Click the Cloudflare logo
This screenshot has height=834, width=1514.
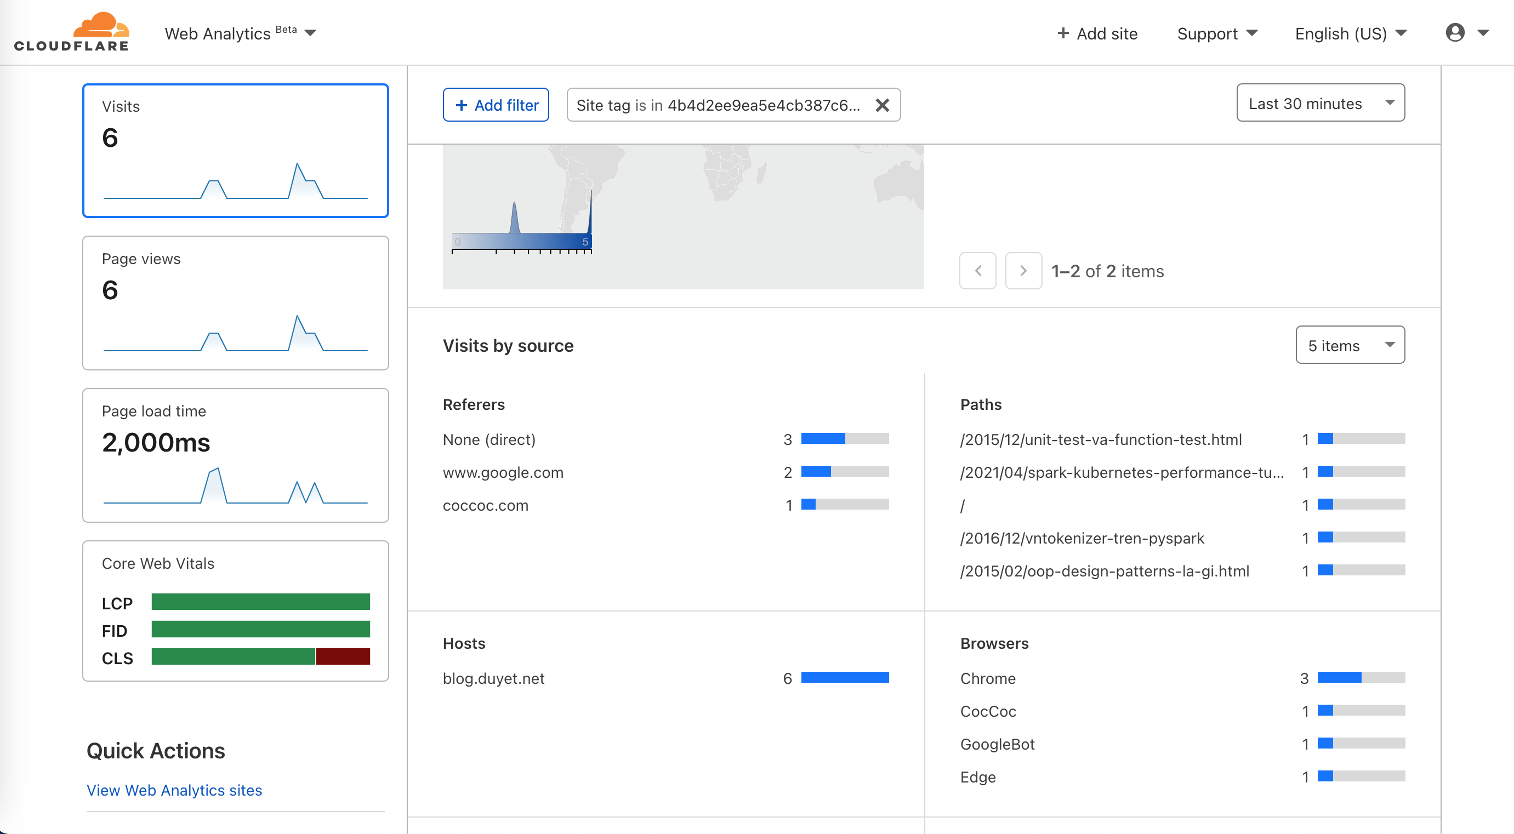[x=71, y=32]
